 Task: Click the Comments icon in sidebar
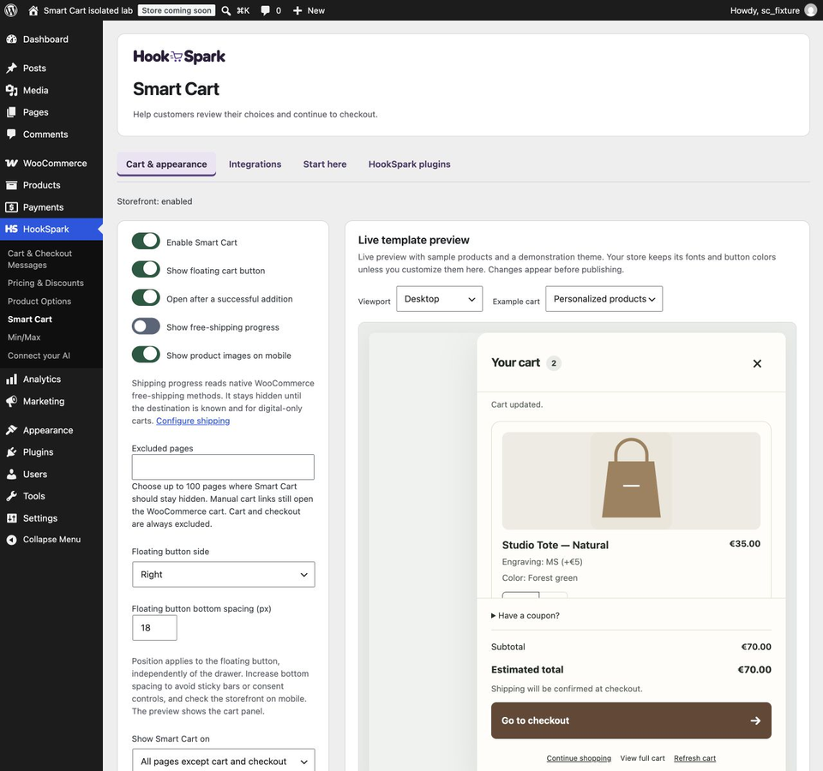[11, 134]
